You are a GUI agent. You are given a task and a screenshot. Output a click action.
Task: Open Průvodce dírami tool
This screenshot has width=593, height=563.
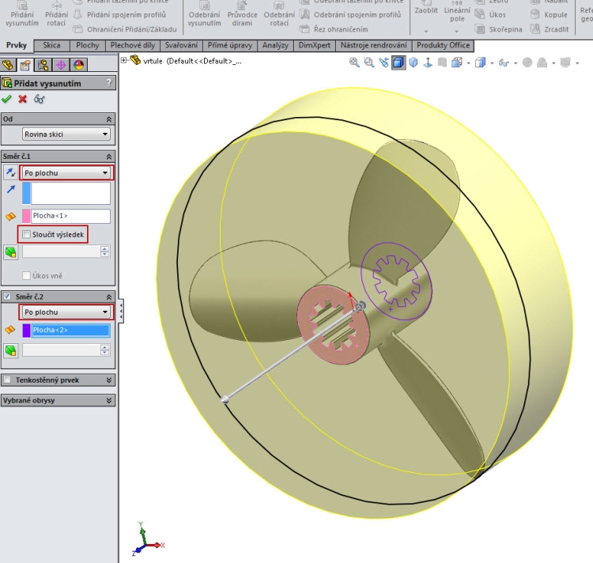(x=242, y=14)
